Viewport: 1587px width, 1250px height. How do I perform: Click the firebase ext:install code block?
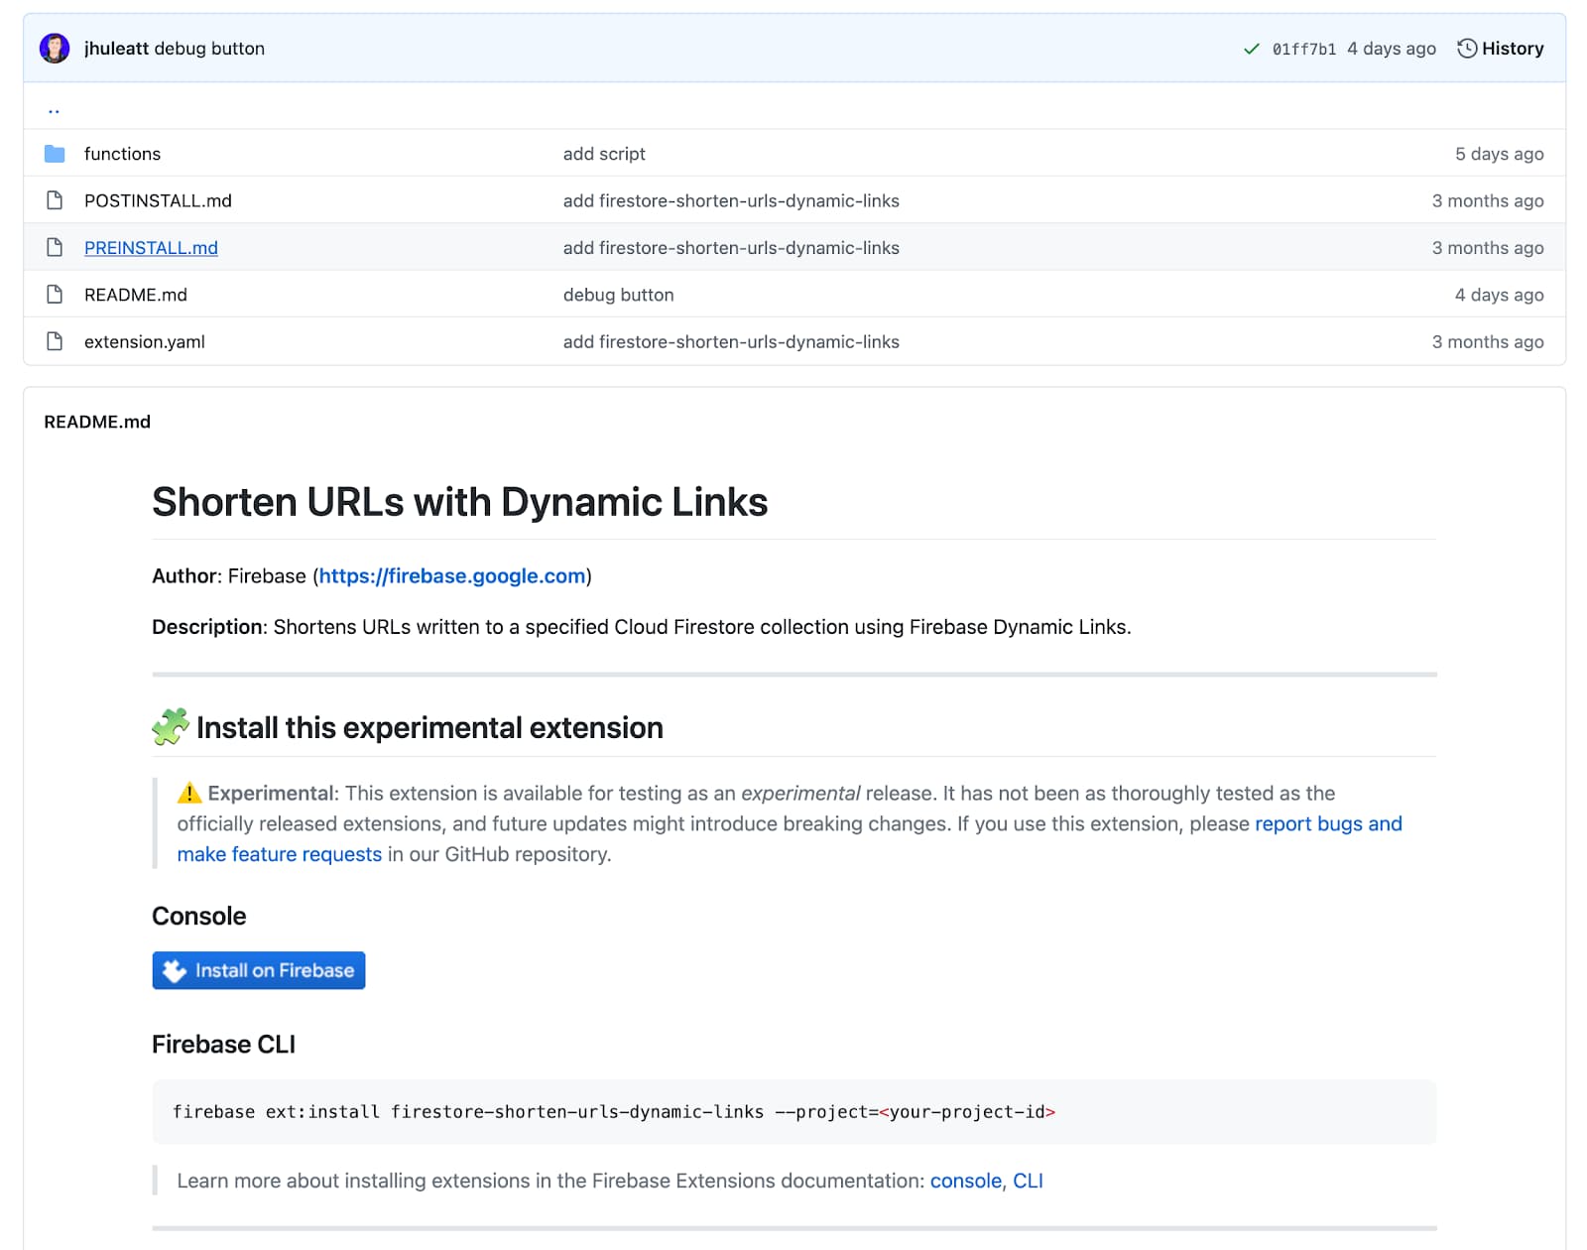(794, 1112)
